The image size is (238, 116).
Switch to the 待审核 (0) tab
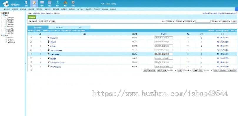[x=59, y=27]
